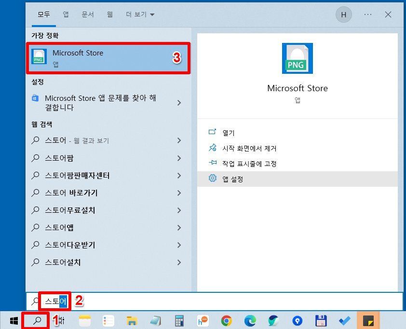Open the floppy disk save app

pos(321,321)
